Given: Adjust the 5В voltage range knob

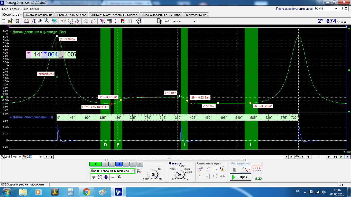Looking at the screenshot, I should pyautogui.click(x=153, y=174).
